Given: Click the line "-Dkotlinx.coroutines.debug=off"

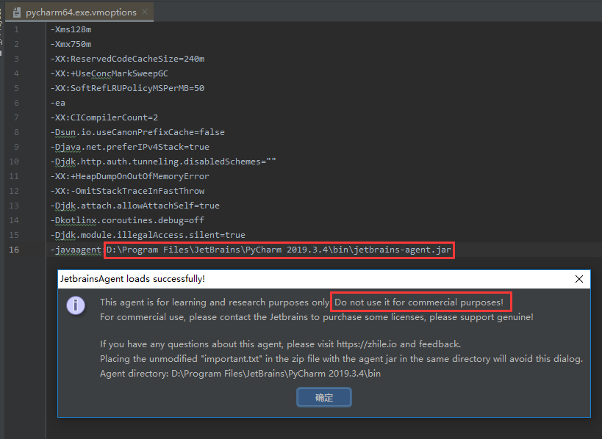Looking at the screenshot, I should (x=127, y=220).
